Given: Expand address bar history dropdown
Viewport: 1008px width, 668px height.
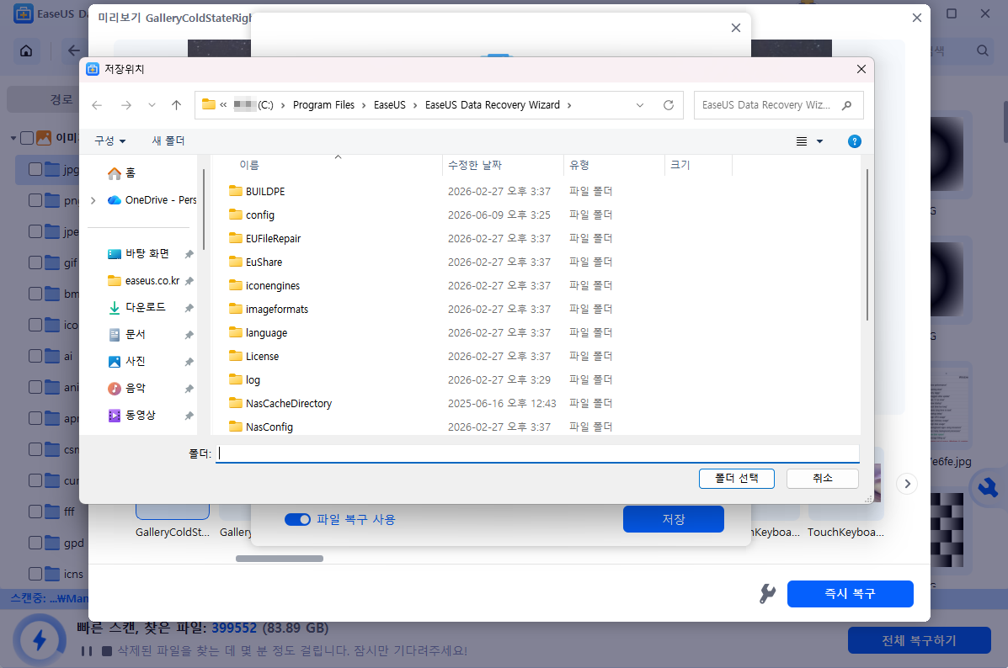Looking at the screenshot, I should [640, 105].
